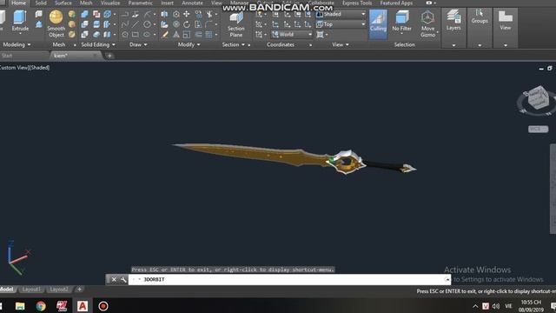Expand the Draw panel
This screenshot has height=313, width=556.
click(138, 44)
